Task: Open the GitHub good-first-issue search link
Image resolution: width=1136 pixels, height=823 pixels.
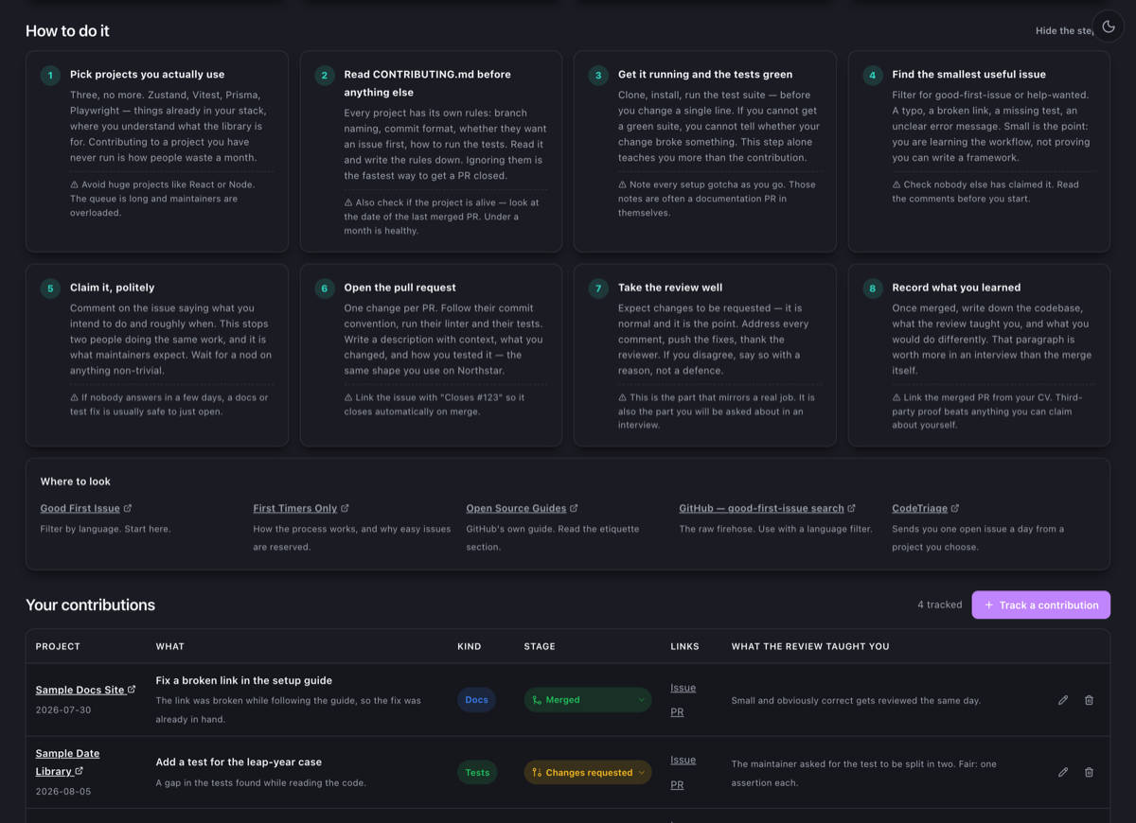Action: [x=761, y=508]
